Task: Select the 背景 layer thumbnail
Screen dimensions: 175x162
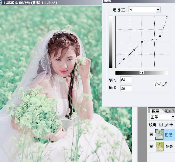Action: coord(160,147)
